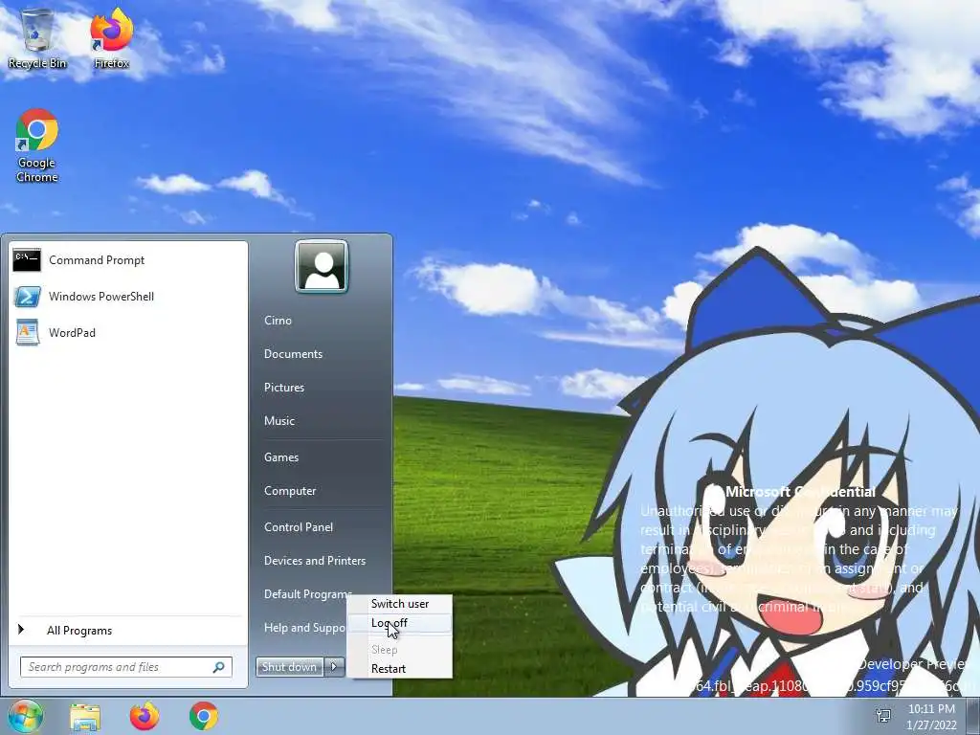Select Restart from the power menu
Image resolution: width=980 pixels, height=735 pixels.
pyautogui.click(x=399, y=669)
